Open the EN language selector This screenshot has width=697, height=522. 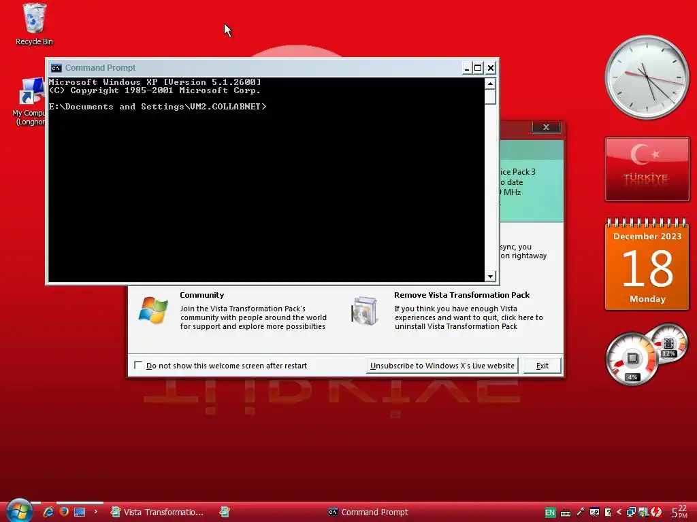click(x=550, y=512)
